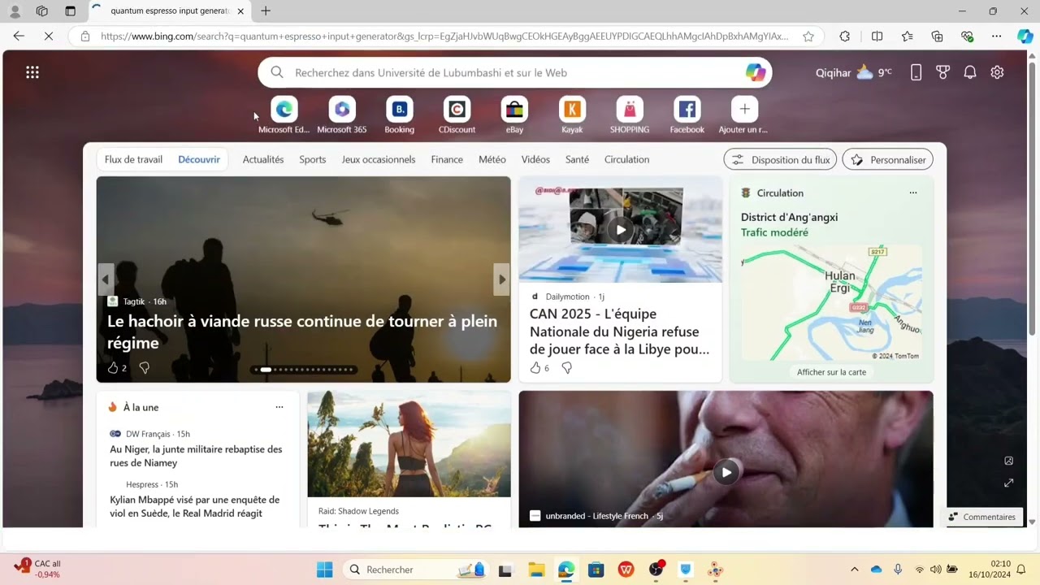Screen dimensions: 1040x585
Task: Click Afficher sur la carte link
Action: tap(831, 372)
